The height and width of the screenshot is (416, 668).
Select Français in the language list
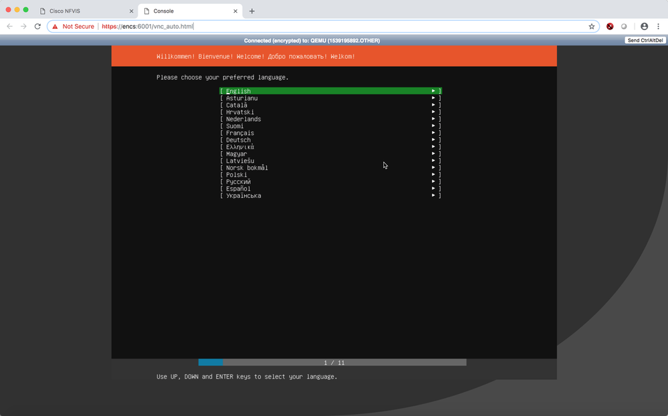coord(330,133)
